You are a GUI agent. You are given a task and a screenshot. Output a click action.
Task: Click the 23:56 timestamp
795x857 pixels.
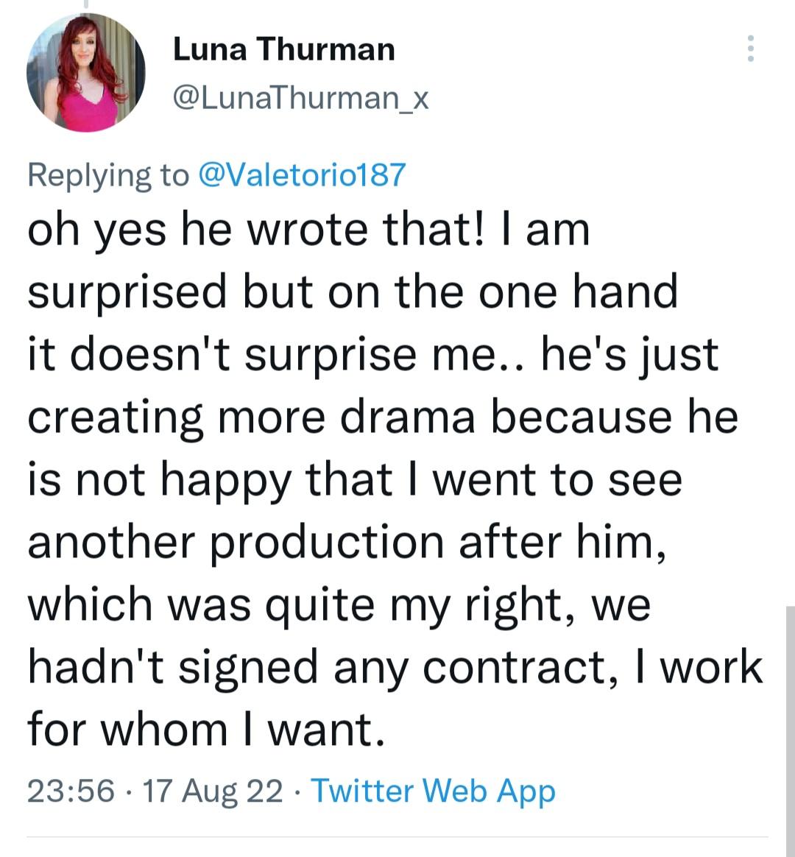tap(71, 791)
